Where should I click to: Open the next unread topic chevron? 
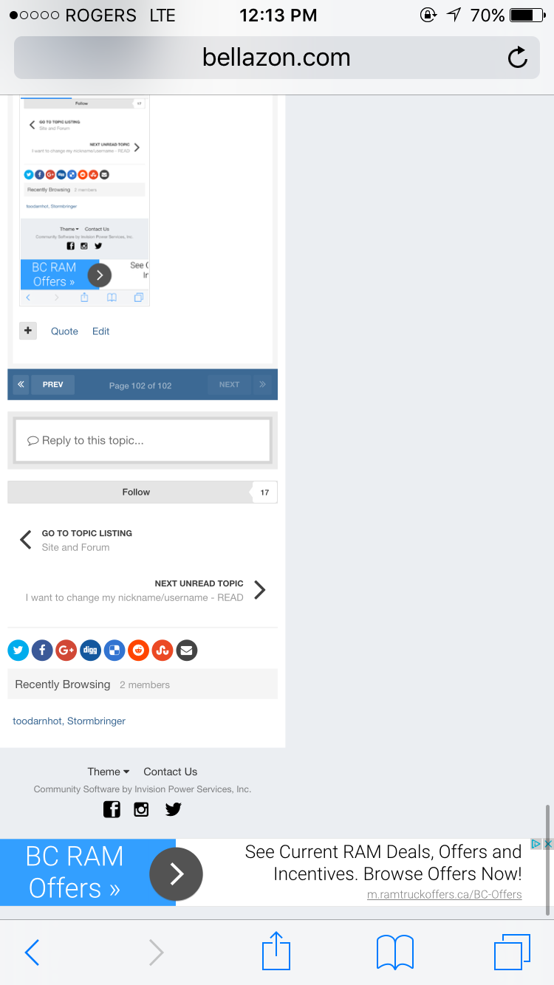(x=259, y=589)
